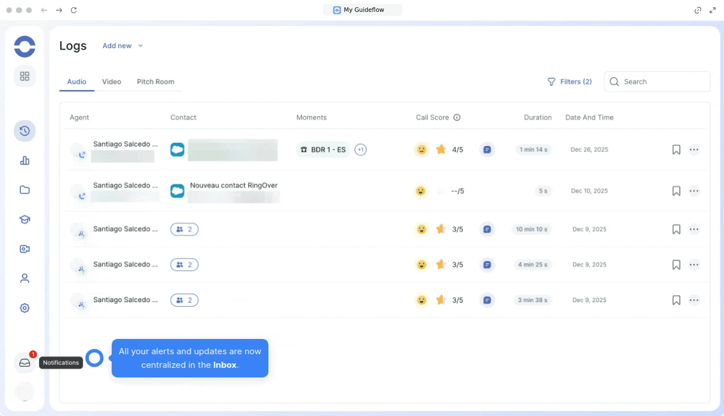724x416 pixels.
Task: Click the BDR 1 - ES moment tag
Action: [323, 150]
